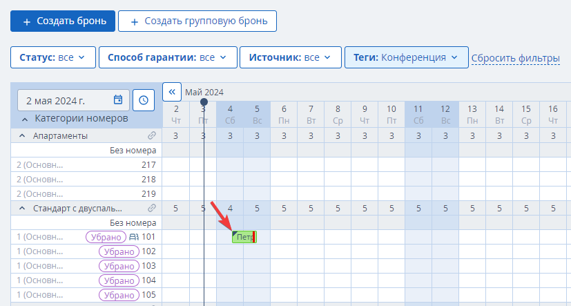Click the 5 Вс date column header
The width and height of the screenshot is (571, 306).
click(x=257, y=115)
